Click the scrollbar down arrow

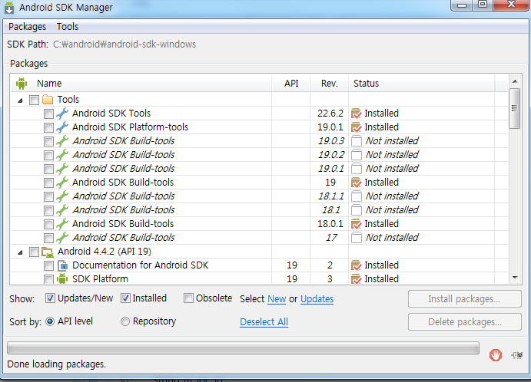point(515,278)
